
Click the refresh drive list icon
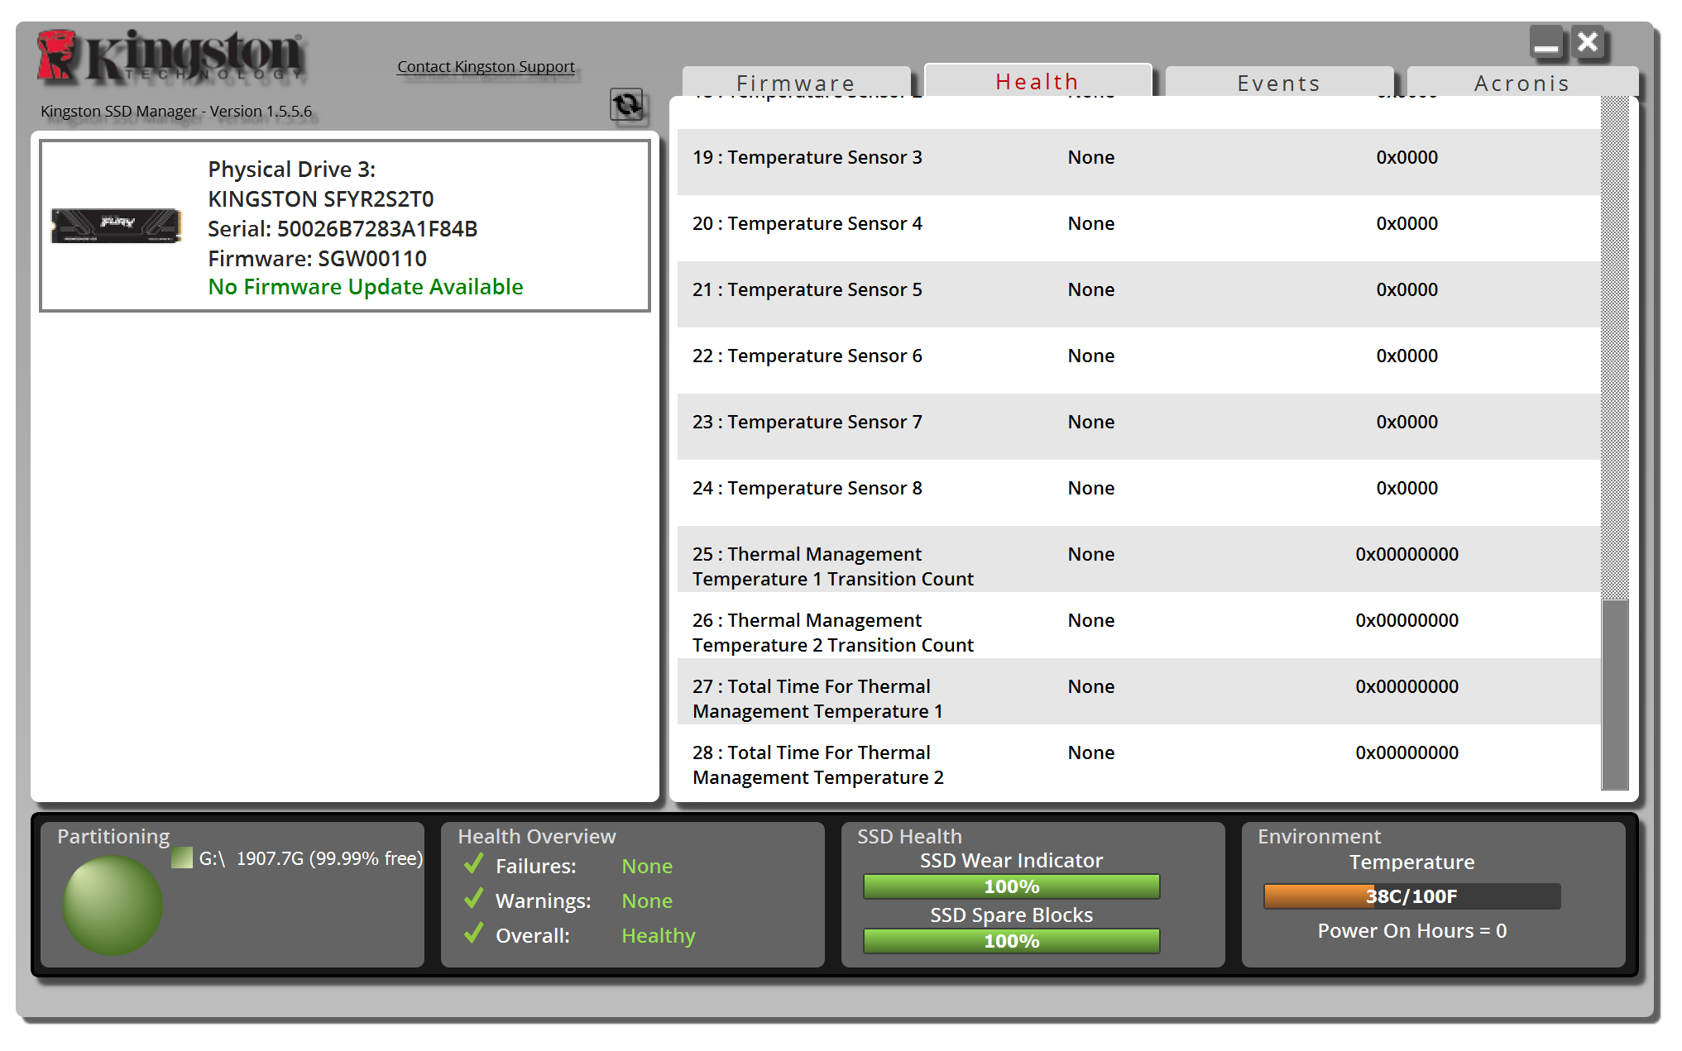[x=626, y=105]
